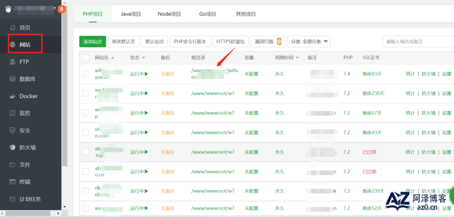Click the 漏洞扫描 button
This screenshot has width=454, height=217.
[x=268, y=42]
